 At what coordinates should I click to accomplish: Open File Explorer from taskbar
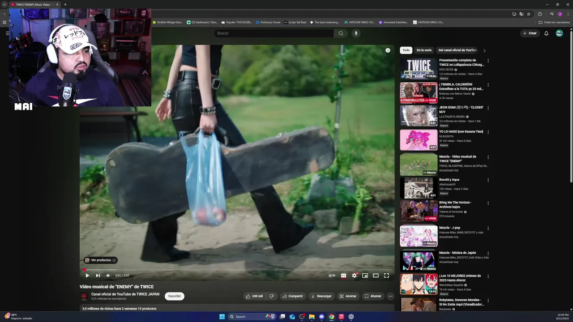[x=312, y=317]
